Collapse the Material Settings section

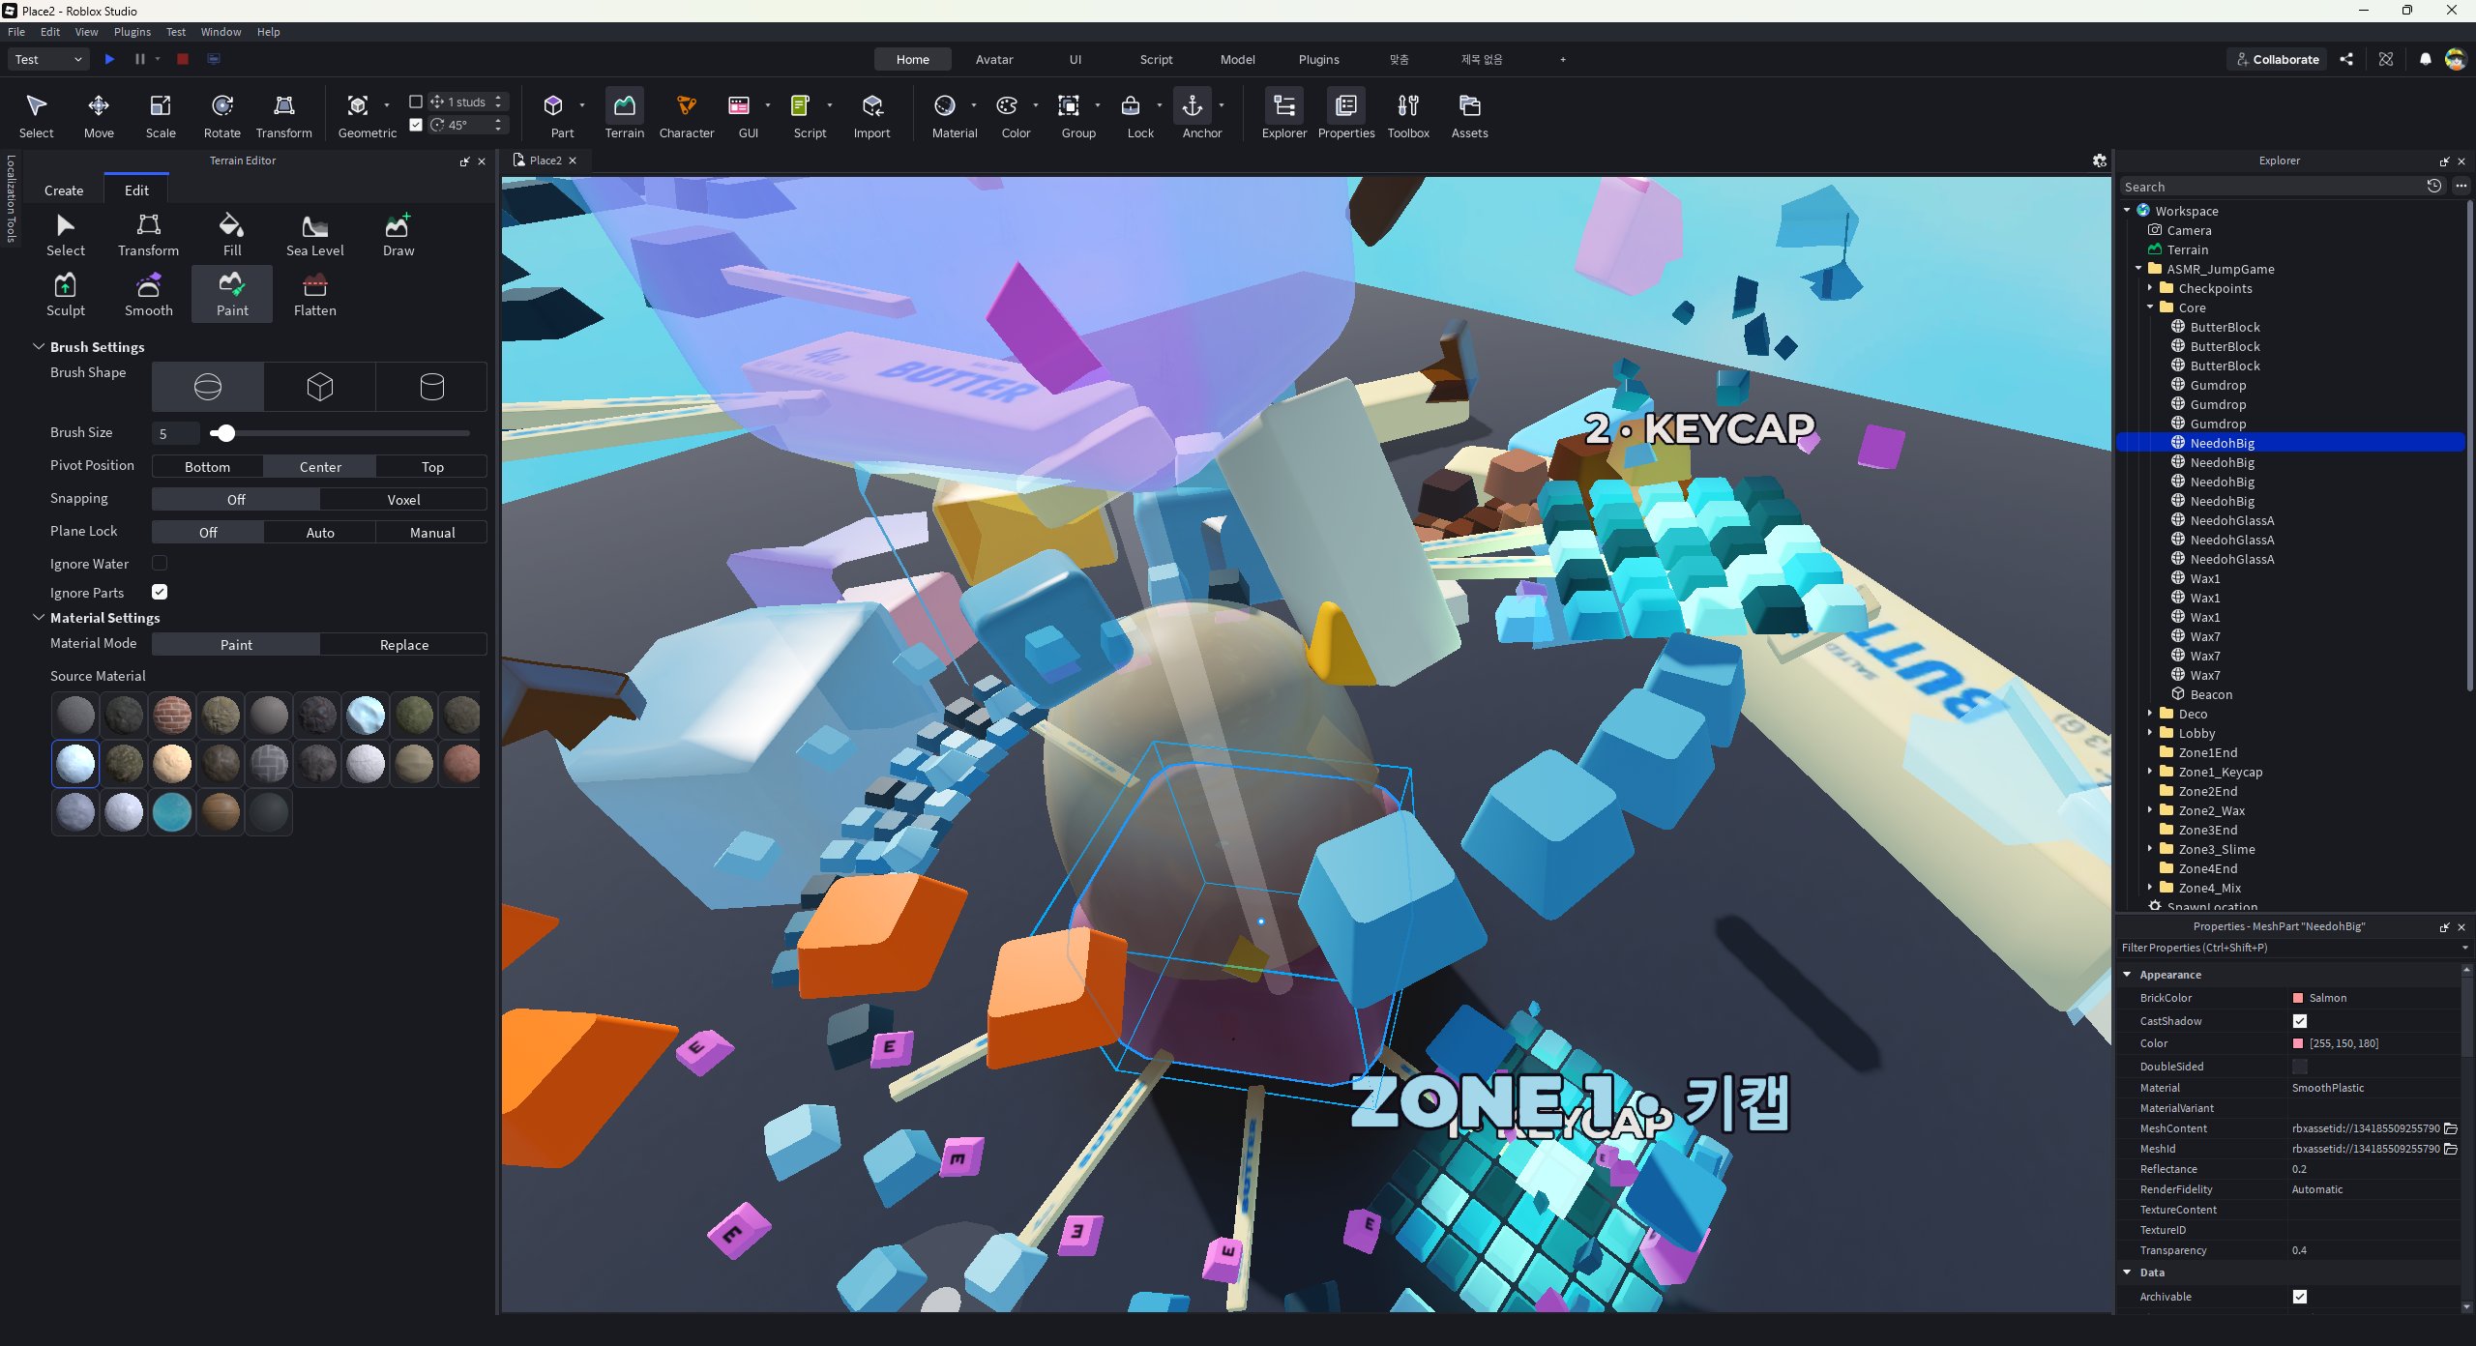coord(39,617)
